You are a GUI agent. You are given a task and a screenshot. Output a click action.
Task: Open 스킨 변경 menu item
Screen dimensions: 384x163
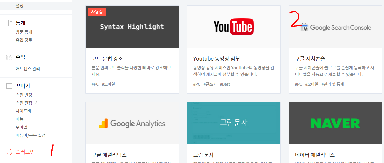coord(24,95)
